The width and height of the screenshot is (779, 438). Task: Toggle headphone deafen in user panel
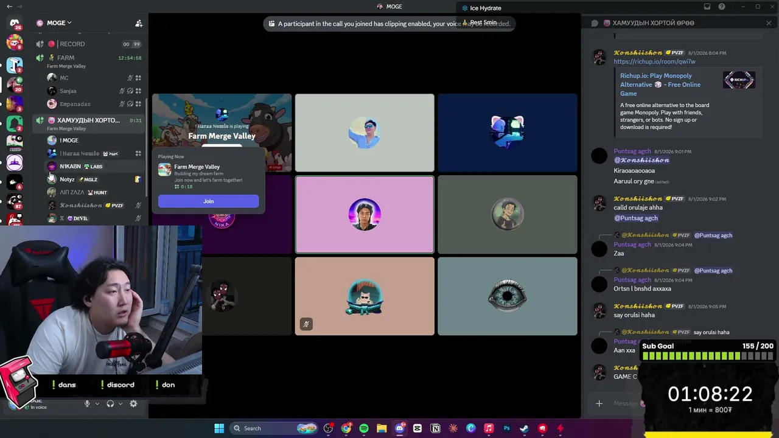pos(110,403)
